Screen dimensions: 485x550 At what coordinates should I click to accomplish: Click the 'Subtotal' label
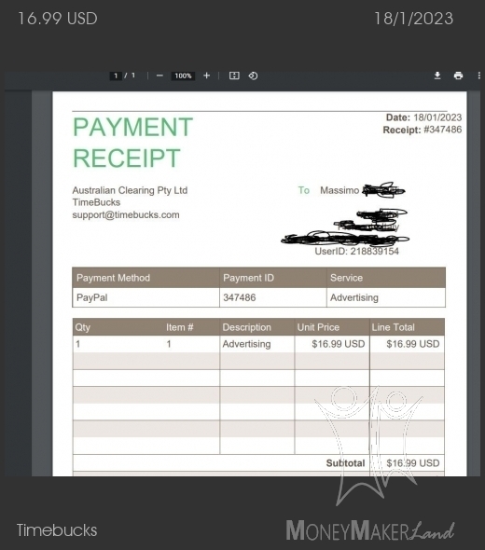345,463
